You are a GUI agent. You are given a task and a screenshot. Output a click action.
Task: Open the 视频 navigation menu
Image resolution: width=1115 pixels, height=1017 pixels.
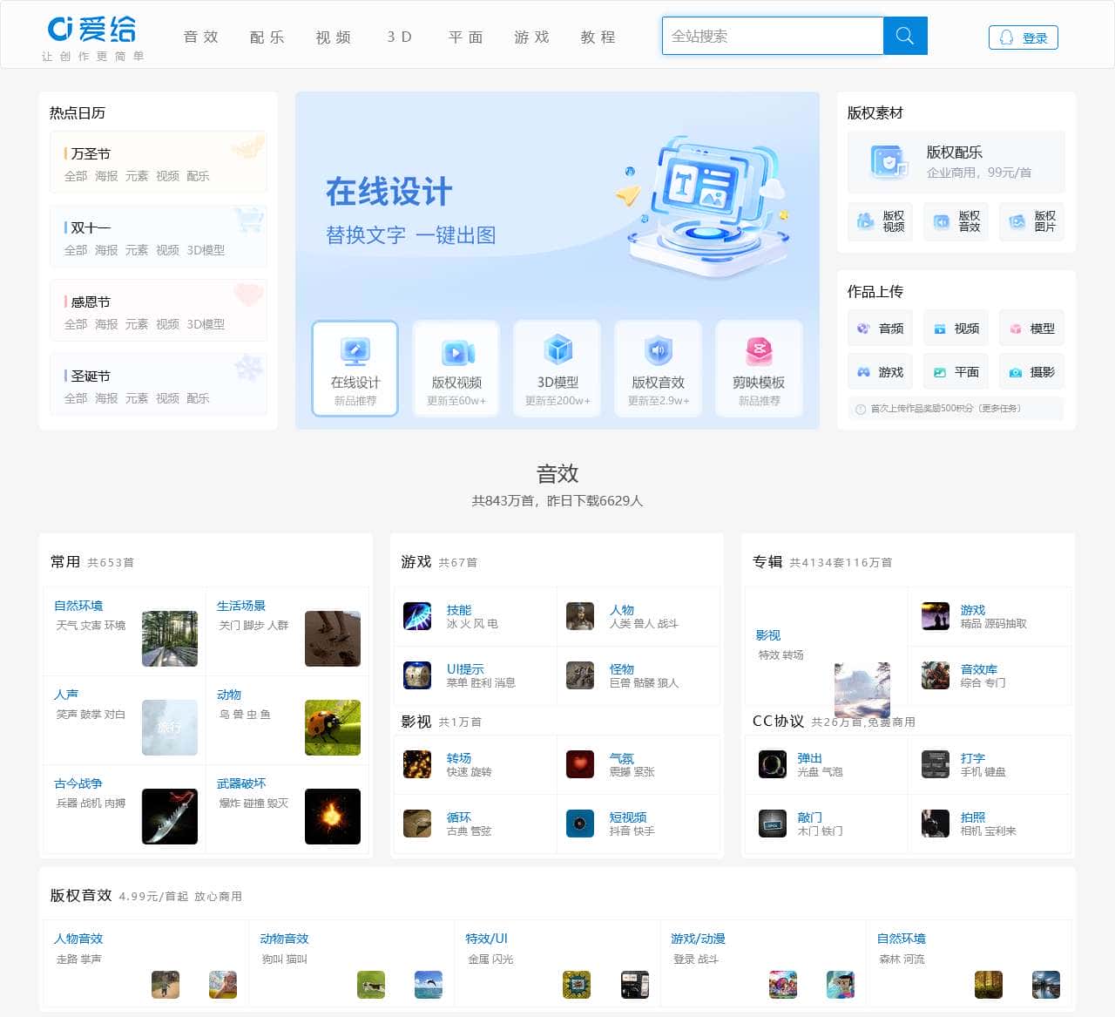click(334, 37)
